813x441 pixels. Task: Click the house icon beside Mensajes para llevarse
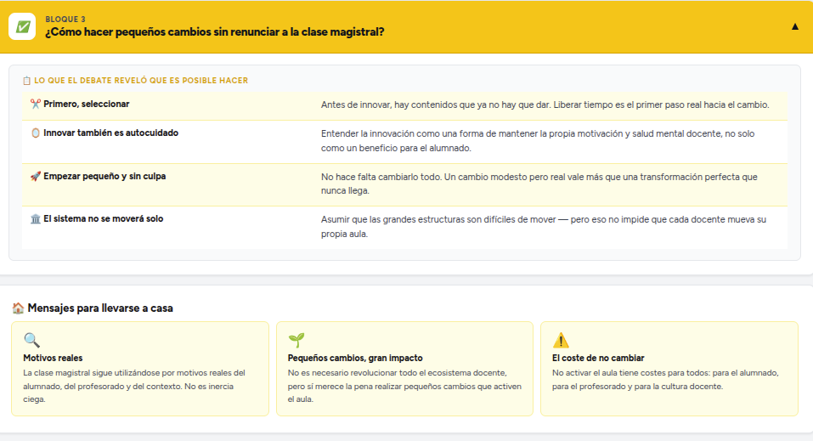pos(18,308)
